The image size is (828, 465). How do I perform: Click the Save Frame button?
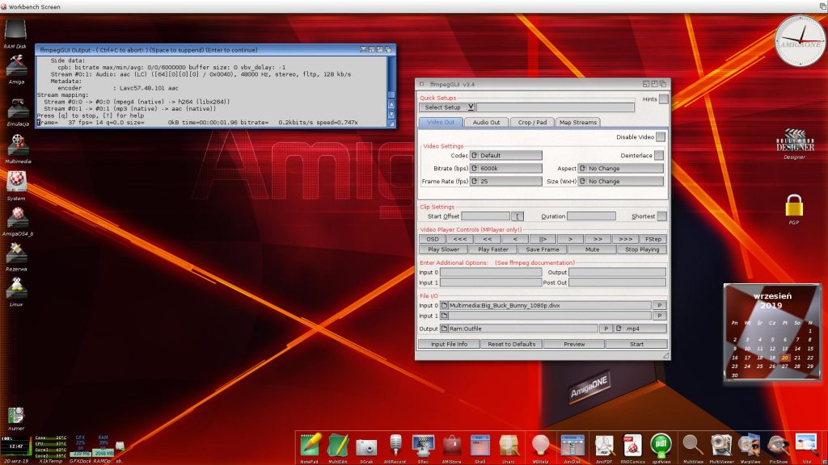click(543, 250)
